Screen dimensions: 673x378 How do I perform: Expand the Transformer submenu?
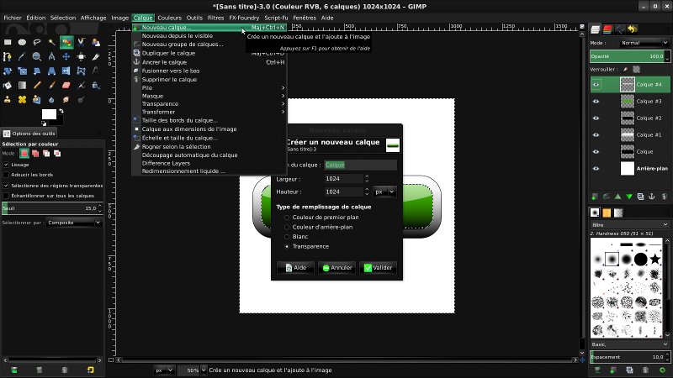(209, 112)
